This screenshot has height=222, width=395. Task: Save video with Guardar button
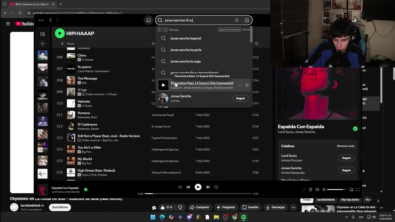(x=250, y=207)
